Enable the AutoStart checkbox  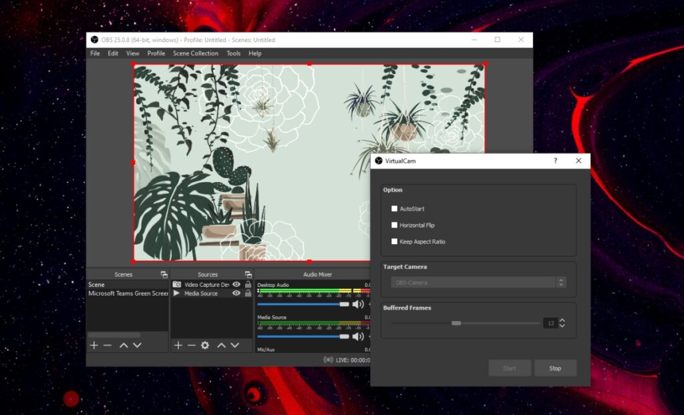394,208
